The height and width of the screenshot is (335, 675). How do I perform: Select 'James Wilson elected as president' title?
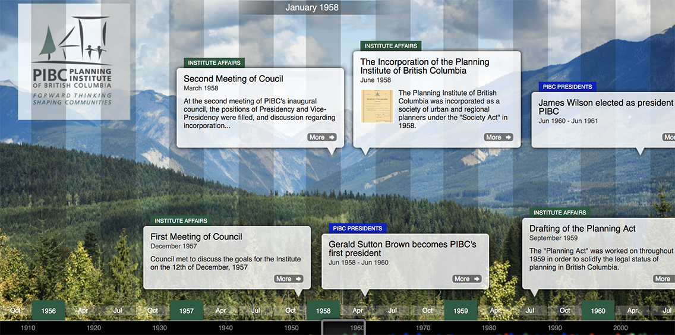pos(605,107)
